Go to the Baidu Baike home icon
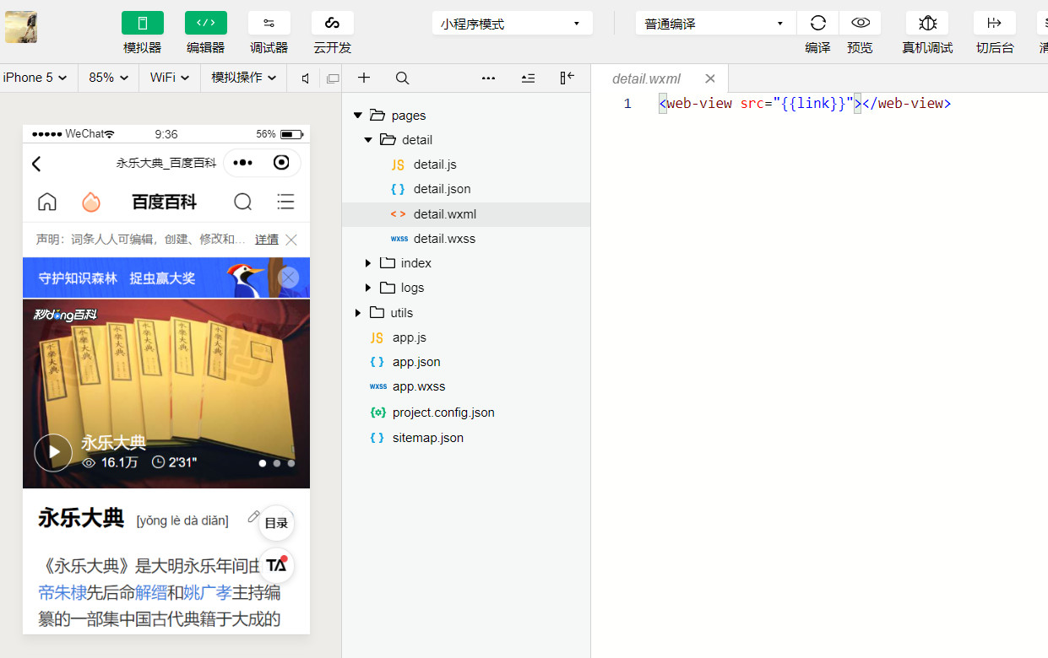The width and height of the screenshot is (1048, 658). (x=47, y=202)
